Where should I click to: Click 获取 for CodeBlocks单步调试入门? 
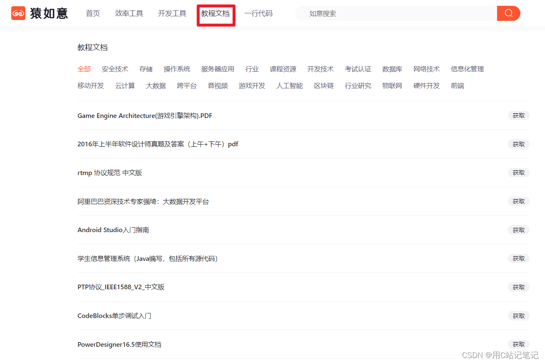click(x=519, y=316)
